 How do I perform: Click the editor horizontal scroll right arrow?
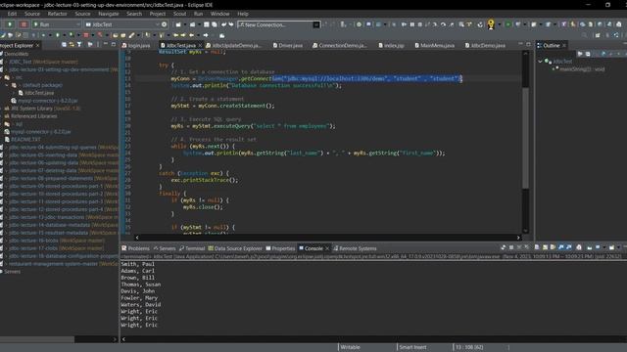click(518, 238)
